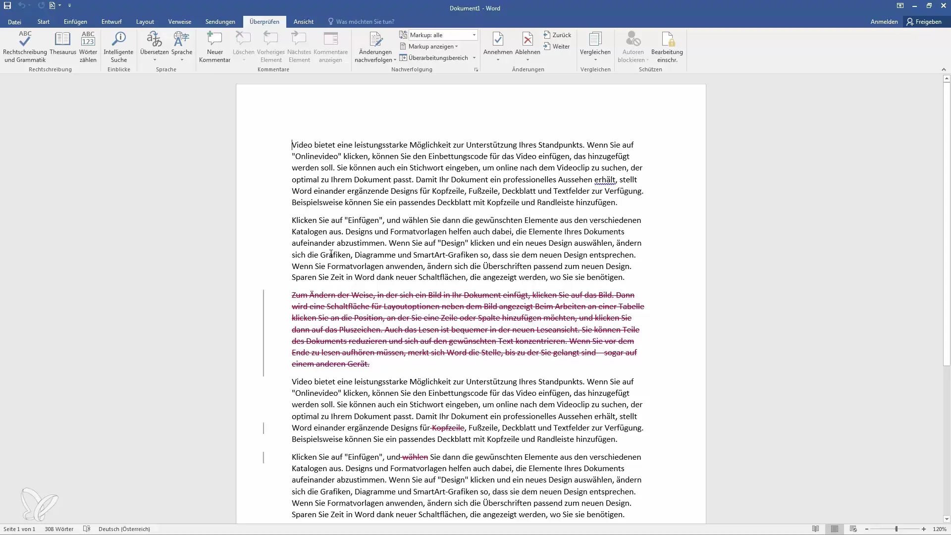The height and width of the screenshot is (535, 951).
Task: Switch to Lesemodus view icon
Action: click(815, 529)
